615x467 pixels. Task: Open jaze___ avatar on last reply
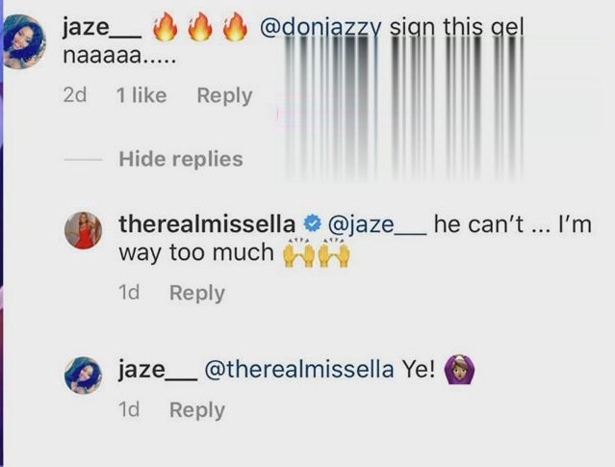coord(83,376)
